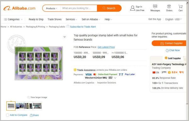Expand more payment methods chevron
This screenshot has height=121, width=189.
pos(115,78)
